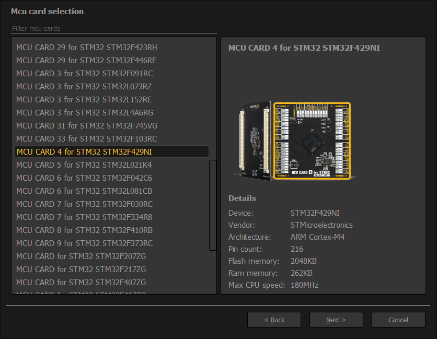Proceed with the Next button

(x=336, y=320)
